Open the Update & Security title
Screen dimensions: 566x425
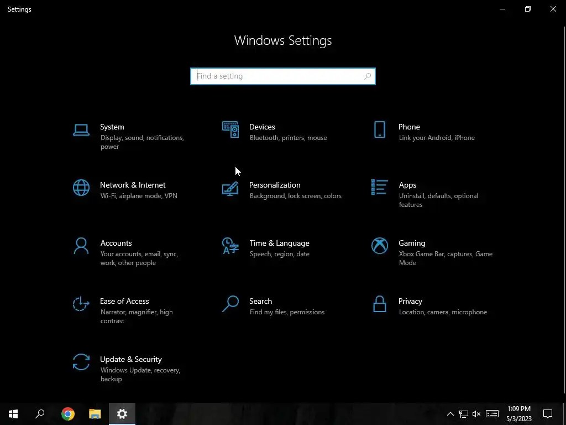click(130, 360)
